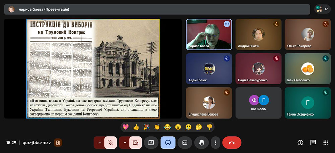The image size is (335, 153).
Task: Expand audio settings arrow next to microphone
Action: tap(99, 142)
